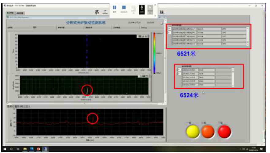Click the down arrow on the upper alarm list
Screen dimensions: 270x153
point(248,44)
